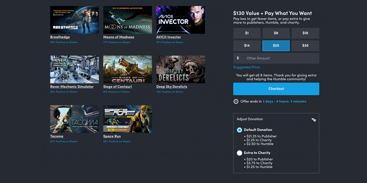367x183 pixels.
Task: Click the Siege of Centauri title link
Action: coord(118,87)
